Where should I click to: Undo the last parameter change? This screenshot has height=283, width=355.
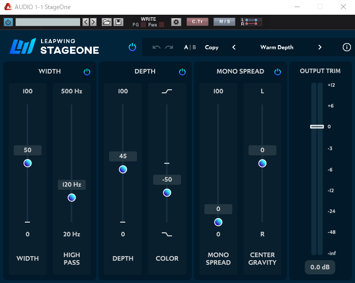[x=156, y=47]
